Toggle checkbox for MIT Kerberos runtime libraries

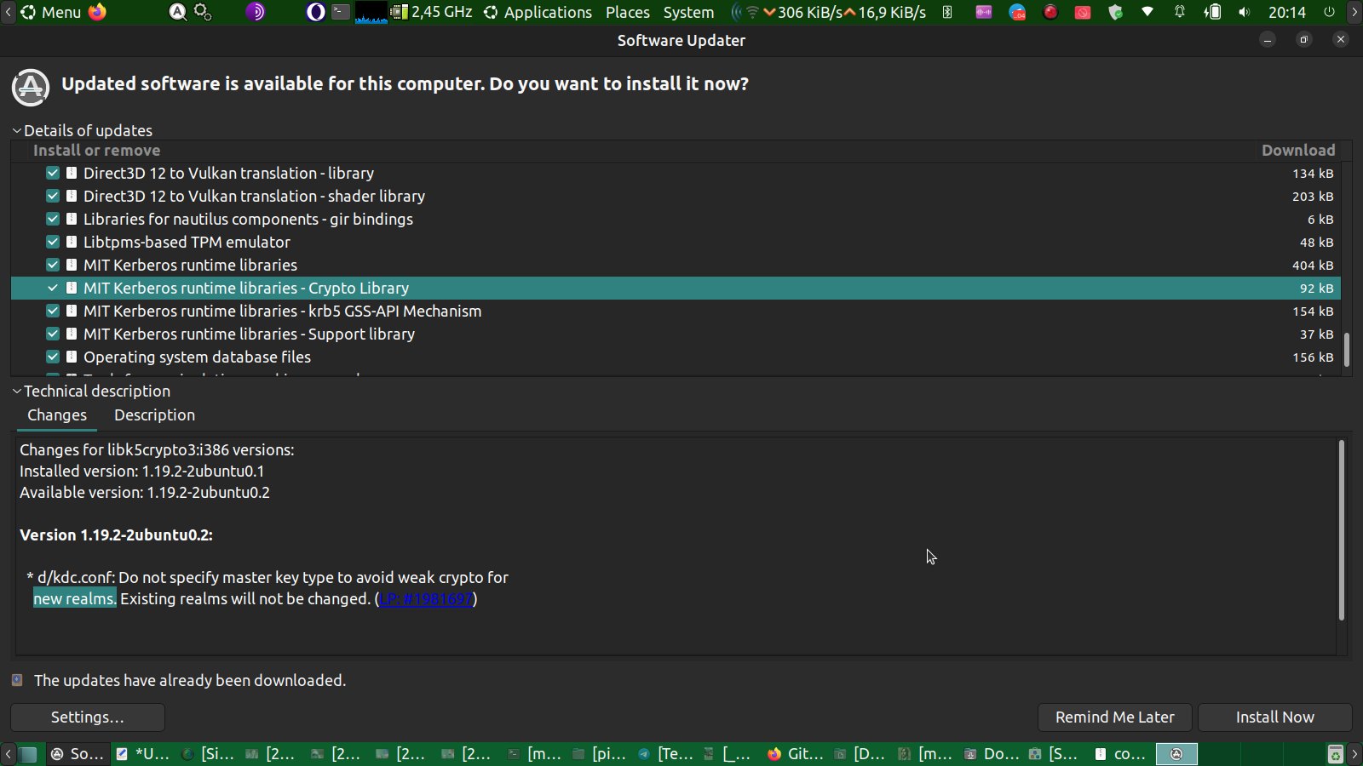click(53, 265)
